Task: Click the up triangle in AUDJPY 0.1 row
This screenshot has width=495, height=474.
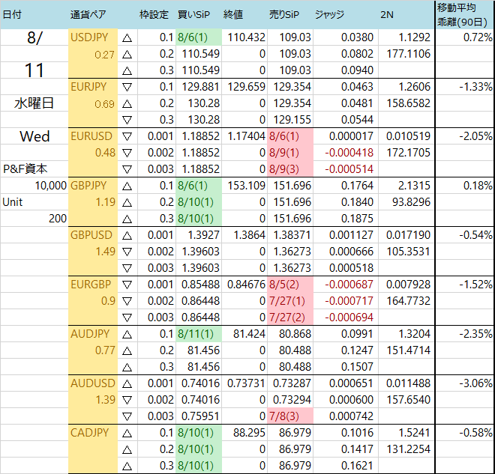Action: [127, 335]
